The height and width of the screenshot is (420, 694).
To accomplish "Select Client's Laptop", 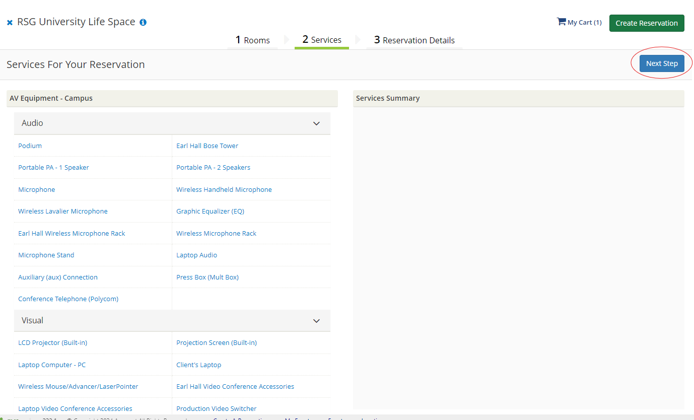I will click(x=199, y=365).
